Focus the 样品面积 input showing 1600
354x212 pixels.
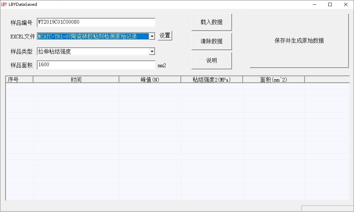coord(96,65)
